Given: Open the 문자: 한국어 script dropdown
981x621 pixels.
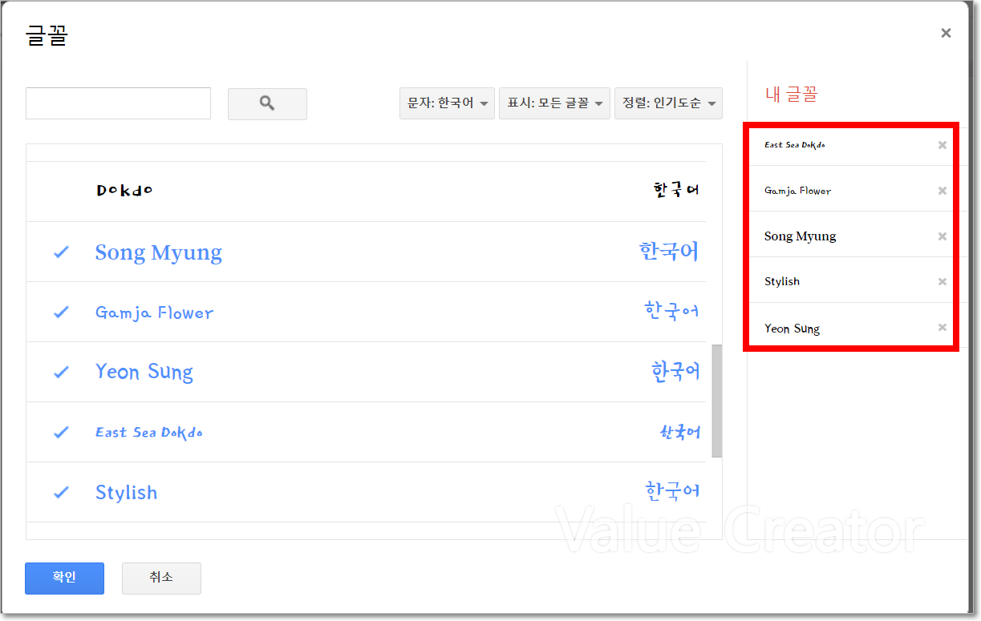Looking at the screenshot, I should point(447,103).
